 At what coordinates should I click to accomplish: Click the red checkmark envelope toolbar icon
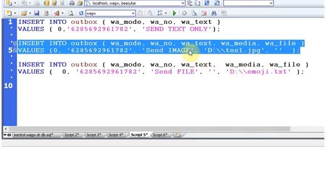pyautogui.click(x=204, y=13)
